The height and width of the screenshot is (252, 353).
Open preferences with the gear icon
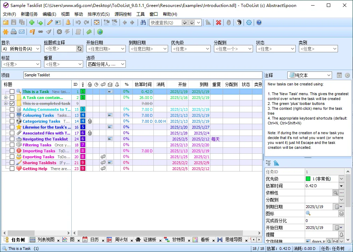249,22
